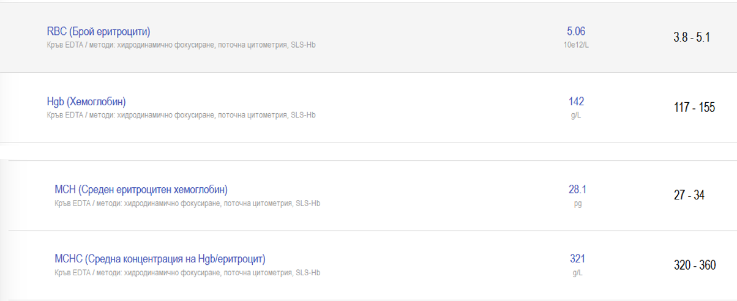Click the method description under Hgb title
Image resolution: width=737 pixels, height=301 pixels.
(181, 115)
